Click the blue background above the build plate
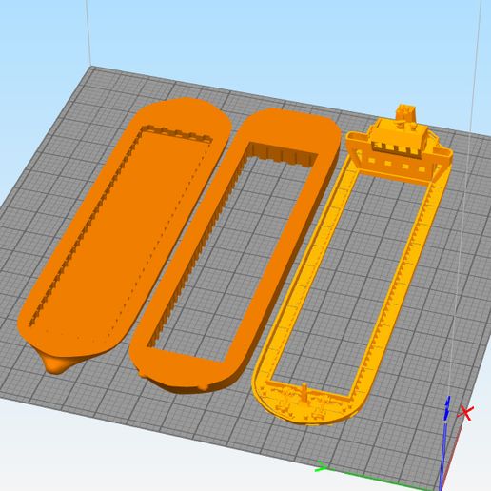491x491 pixels. click(254, 38)
